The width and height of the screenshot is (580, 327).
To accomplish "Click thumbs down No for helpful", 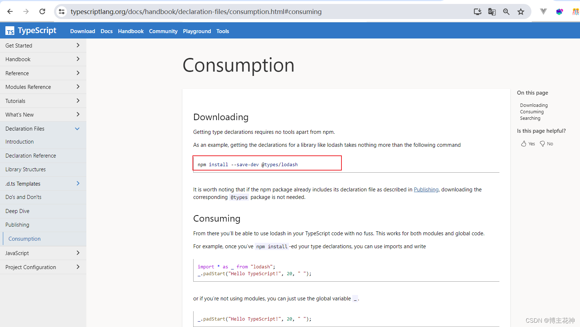I will point(547,144).
